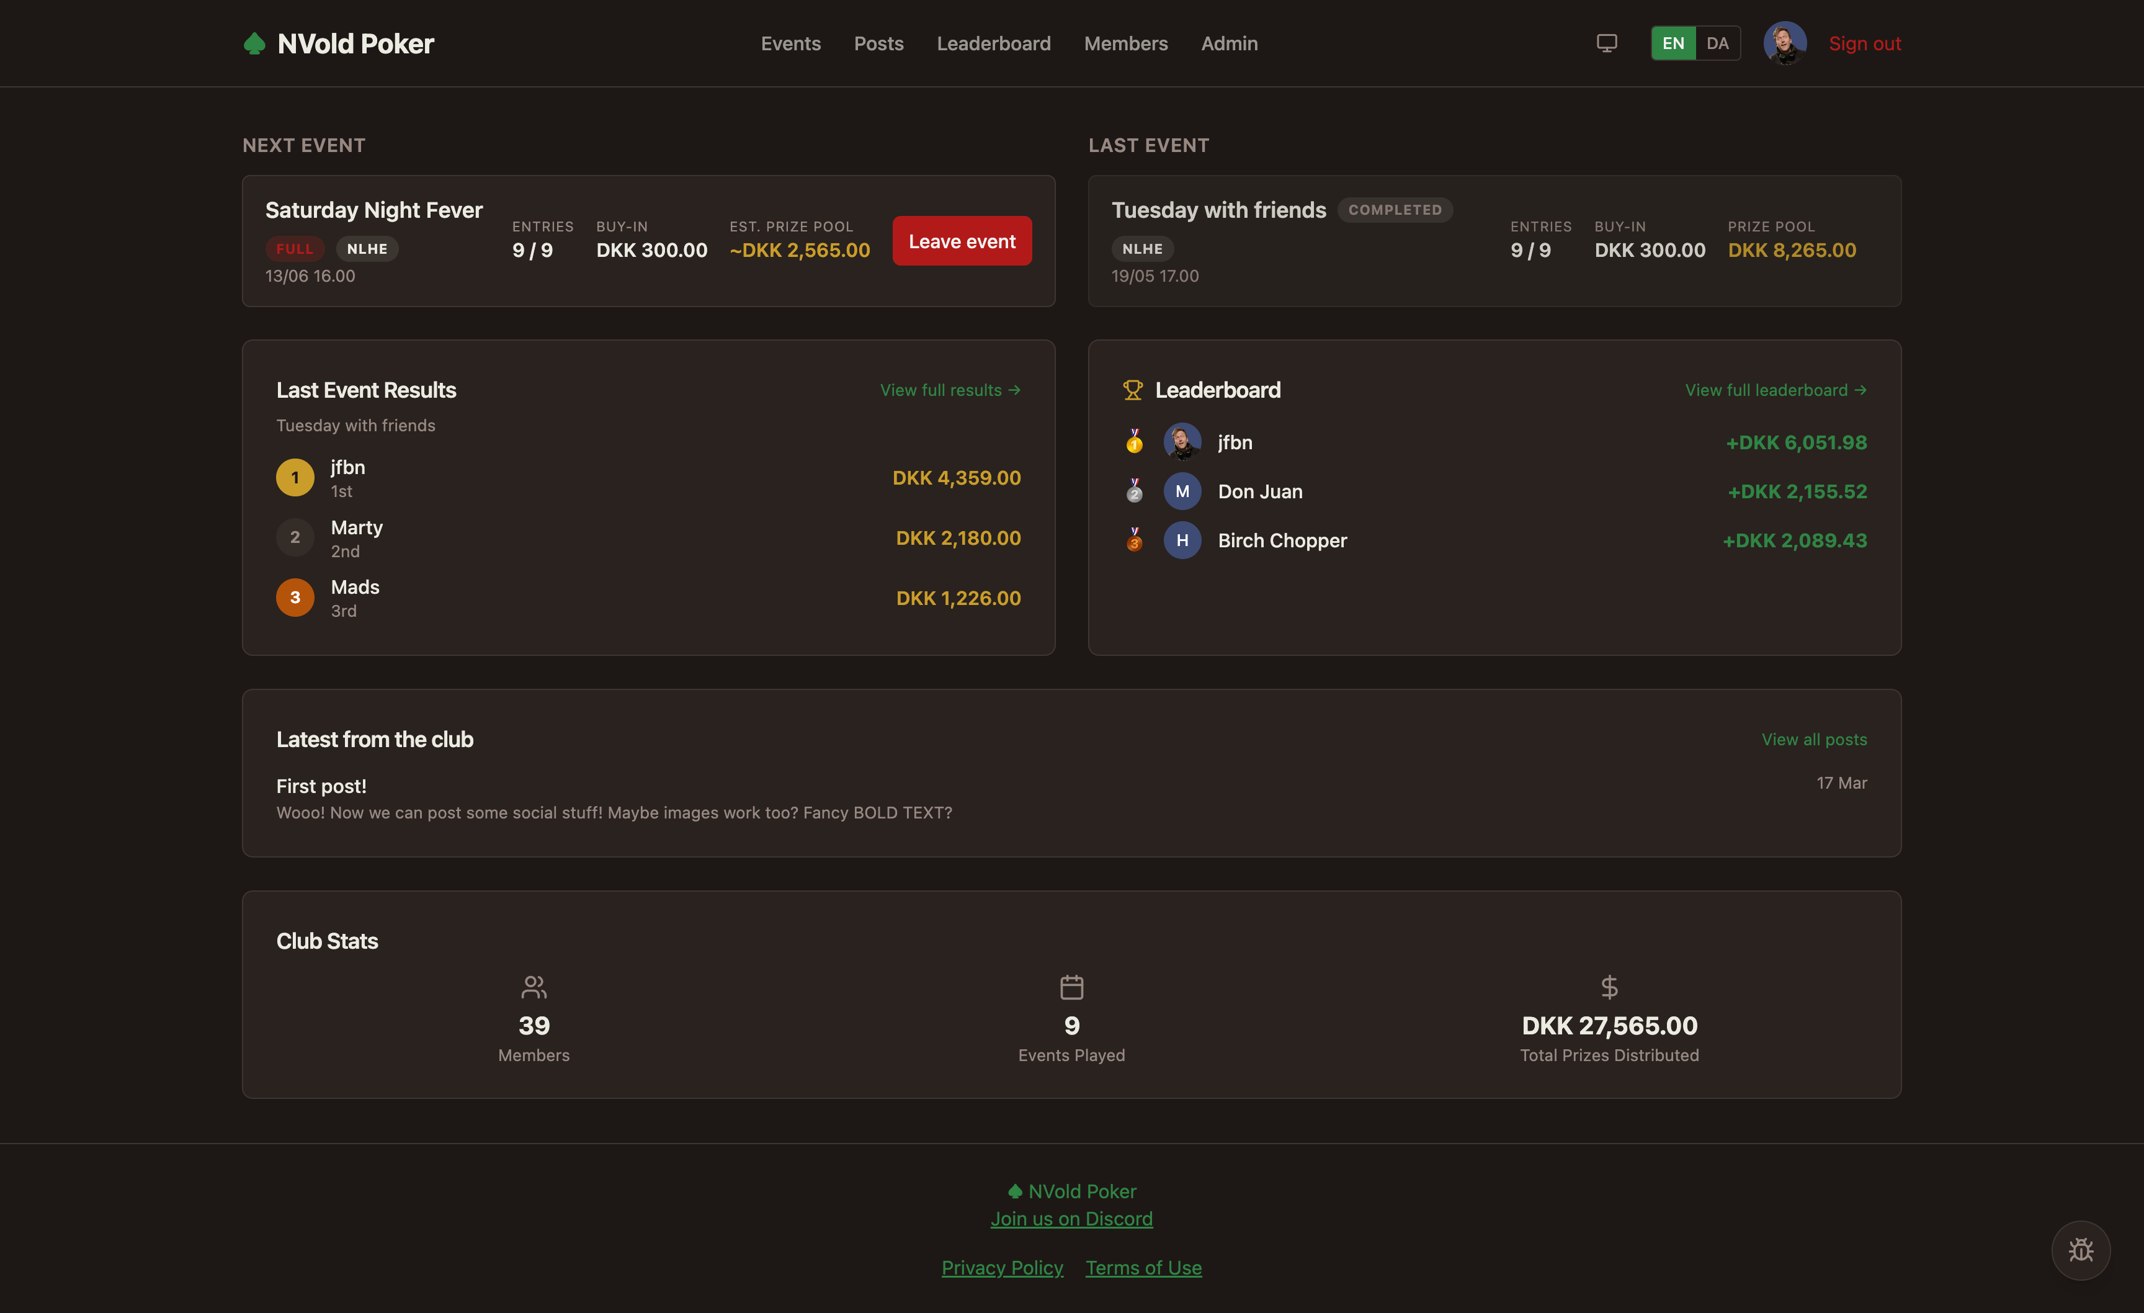Toggle the monitor theme icon

[1606, 43]
